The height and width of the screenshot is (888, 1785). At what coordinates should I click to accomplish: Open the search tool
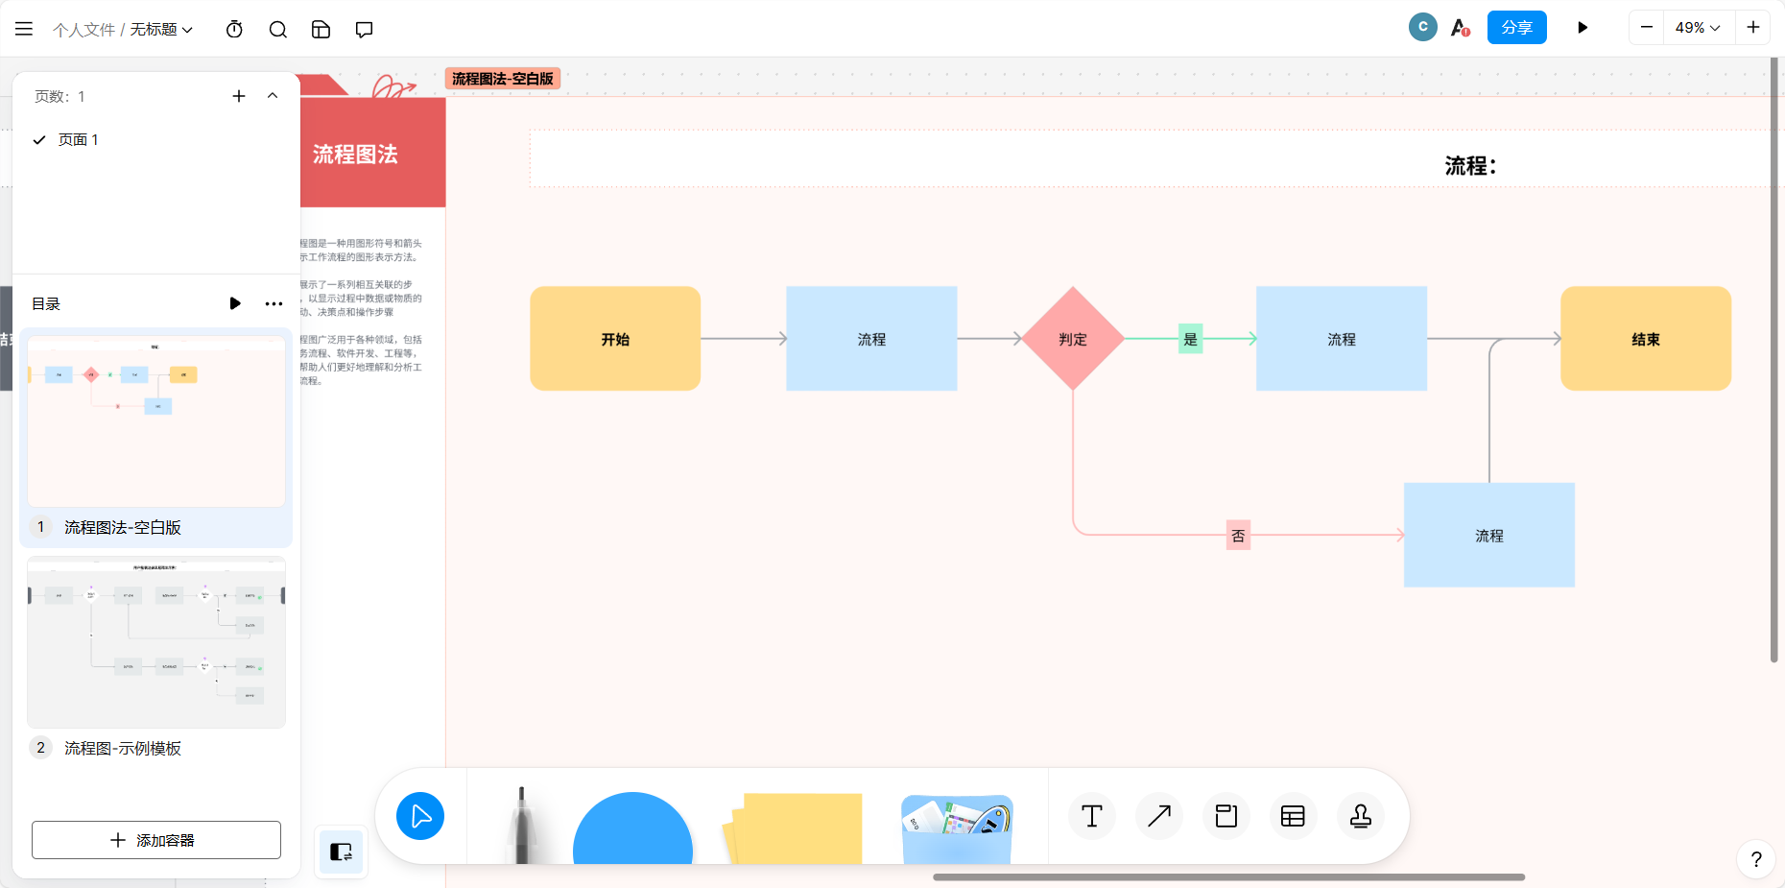click(x=278, y=29)
